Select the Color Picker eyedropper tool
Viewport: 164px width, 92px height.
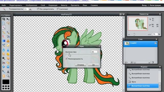[4, 72]
